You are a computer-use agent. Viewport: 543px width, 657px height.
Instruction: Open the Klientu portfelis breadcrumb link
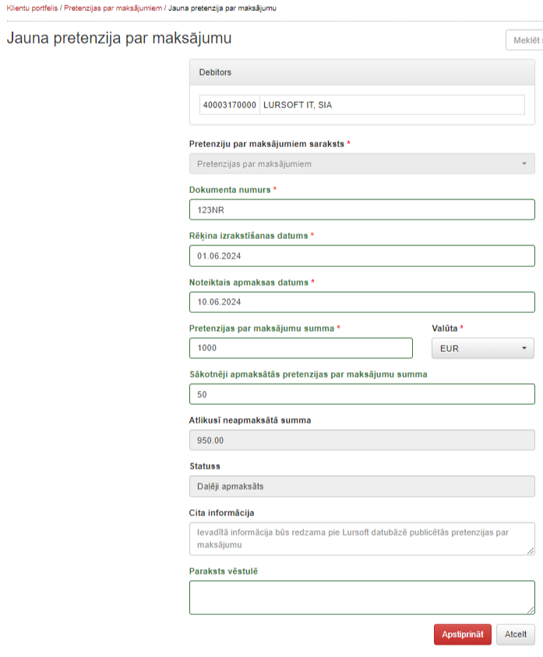(x=31, y=8)
